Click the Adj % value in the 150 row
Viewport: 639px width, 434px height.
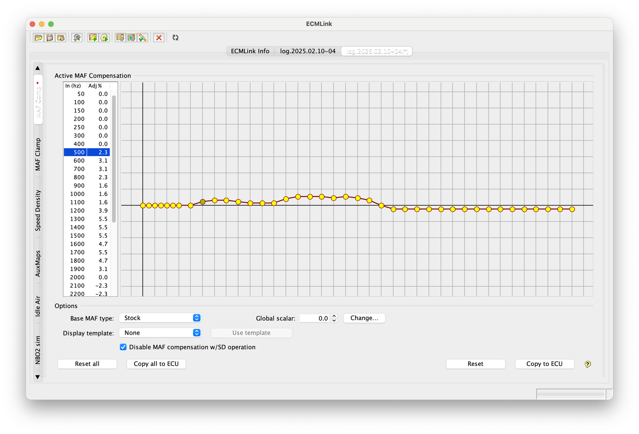click(x=98, y=111)
